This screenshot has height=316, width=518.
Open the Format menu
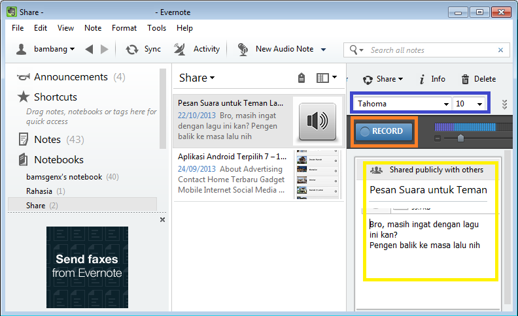[124, 28]
